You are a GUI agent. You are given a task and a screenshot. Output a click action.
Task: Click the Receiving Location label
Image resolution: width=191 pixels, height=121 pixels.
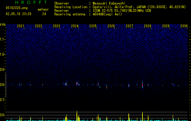71,7
